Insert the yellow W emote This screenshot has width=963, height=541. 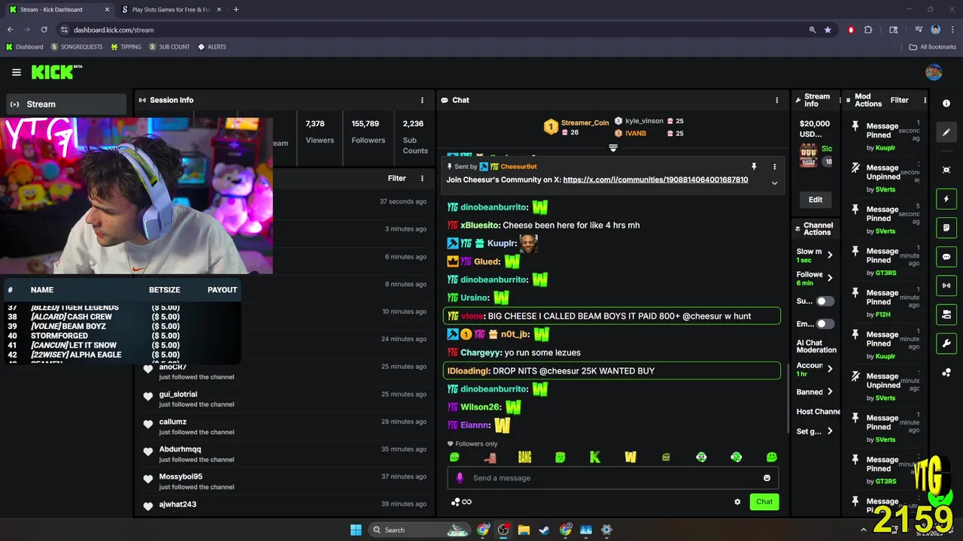630,457
